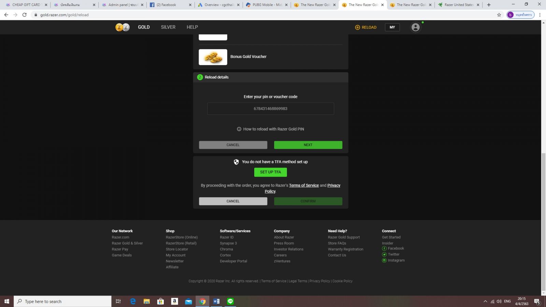Click the volume icon in system tray
Screen dimensions: 546x307
click(499, 301)
